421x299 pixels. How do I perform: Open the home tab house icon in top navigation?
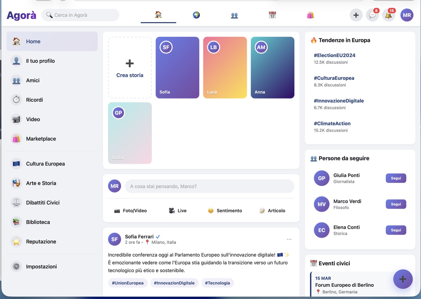point(158,15)
